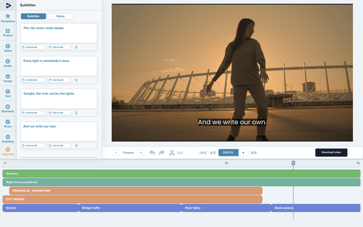Click the video preview canvas

pos(232,73)
